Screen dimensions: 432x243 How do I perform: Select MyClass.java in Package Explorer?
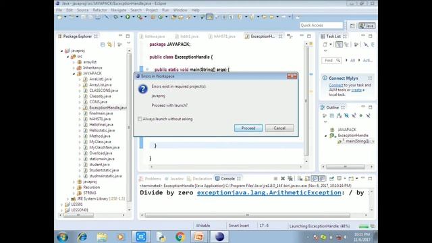pos(100,142)
